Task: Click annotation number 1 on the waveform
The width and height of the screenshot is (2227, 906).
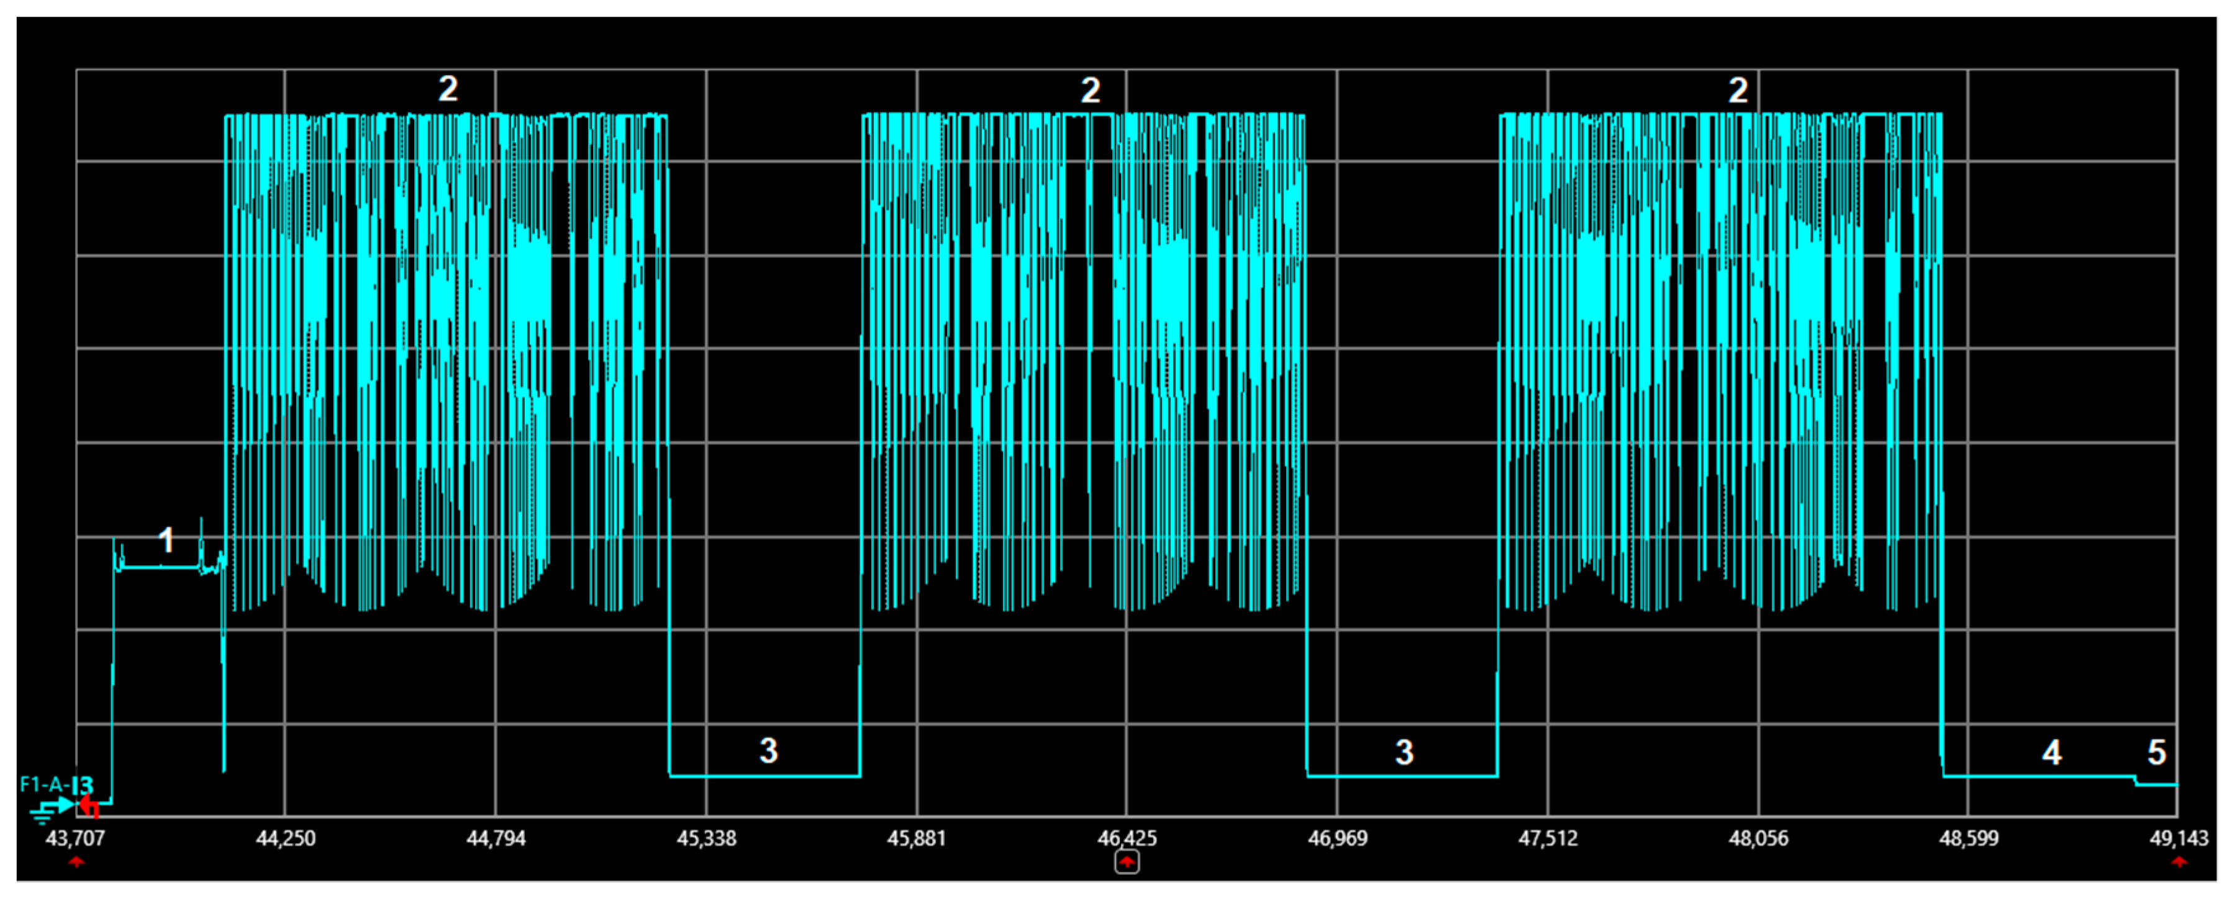Action: tap(167, 540)
